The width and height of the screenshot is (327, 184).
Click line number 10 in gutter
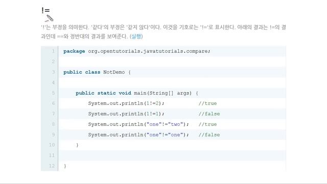(x=52, y=145)
